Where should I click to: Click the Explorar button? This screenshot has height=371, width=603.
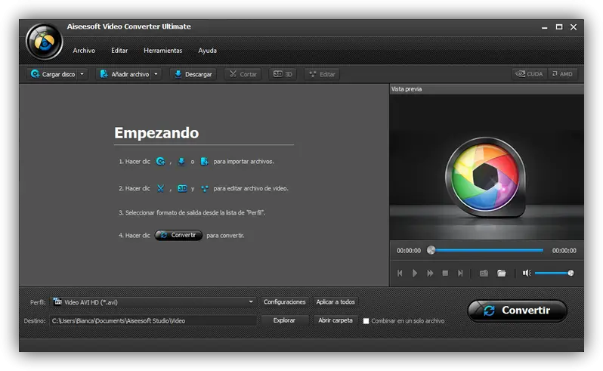point(284,320)
